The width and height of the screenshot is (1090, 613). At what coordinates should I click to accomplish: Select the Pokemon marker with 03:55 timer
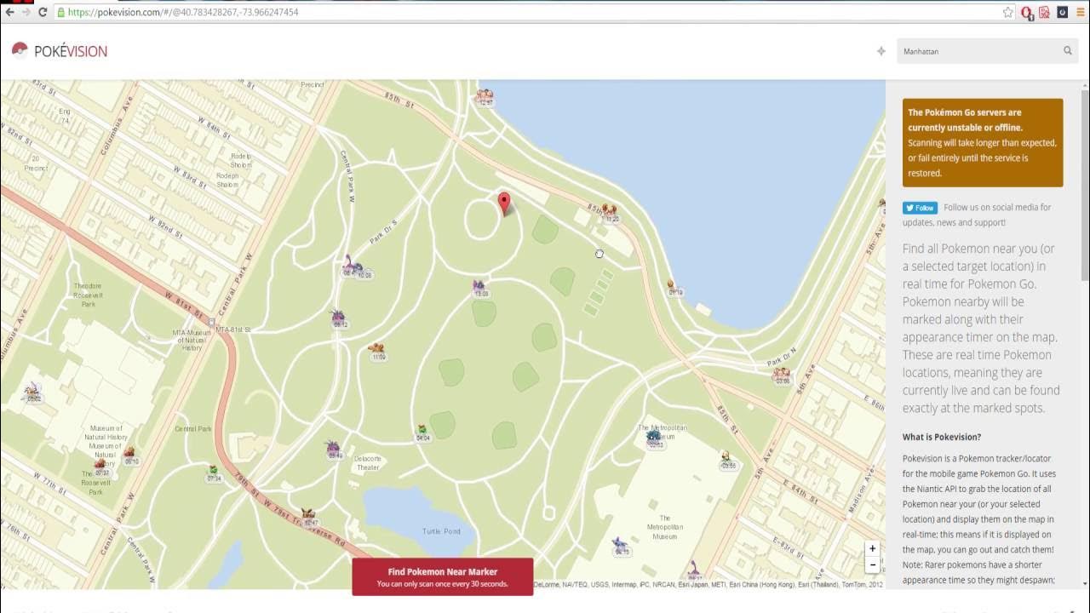727,461
